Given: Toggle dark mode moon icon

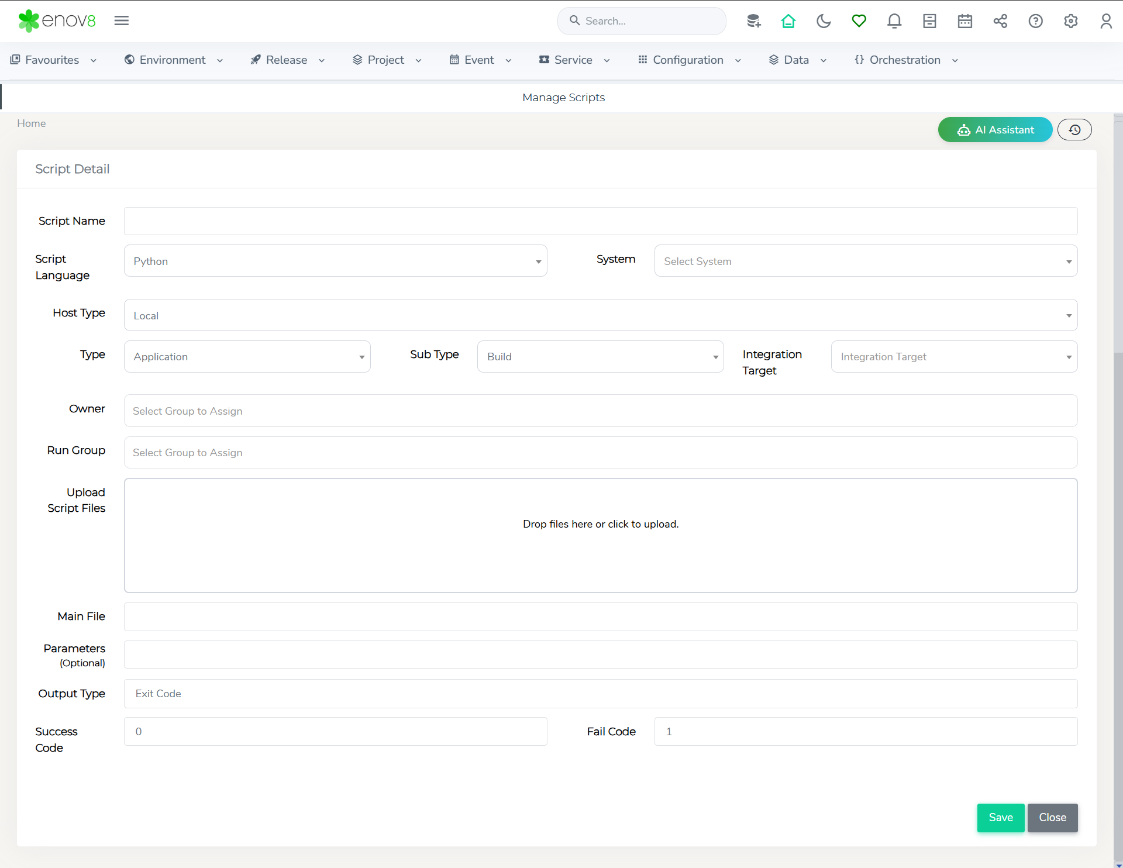Looking at the screenshot, I should click(x=824, y=21).
